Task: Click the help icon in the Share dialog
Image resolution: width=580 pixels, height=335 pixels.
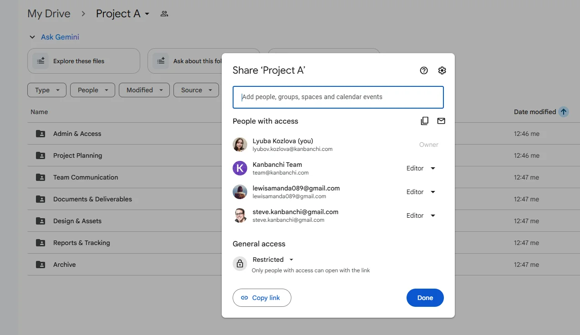Action: 423,70
